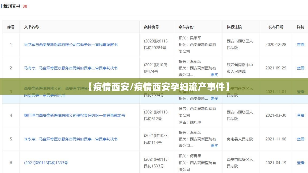Select case number (2021)陕10民终474号
This screenshot has width=308, height=173.
point(155,68)
